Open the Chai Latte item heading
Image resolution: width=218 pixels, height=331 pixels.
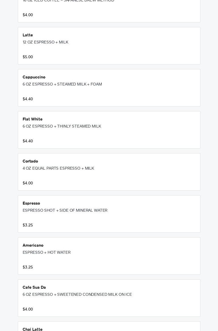pyautogui.click(x=33, y=329)
